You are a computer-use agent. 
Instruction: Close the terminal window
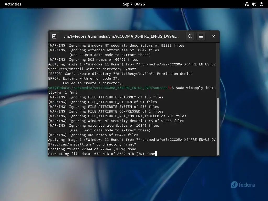[x=214, y=36]
